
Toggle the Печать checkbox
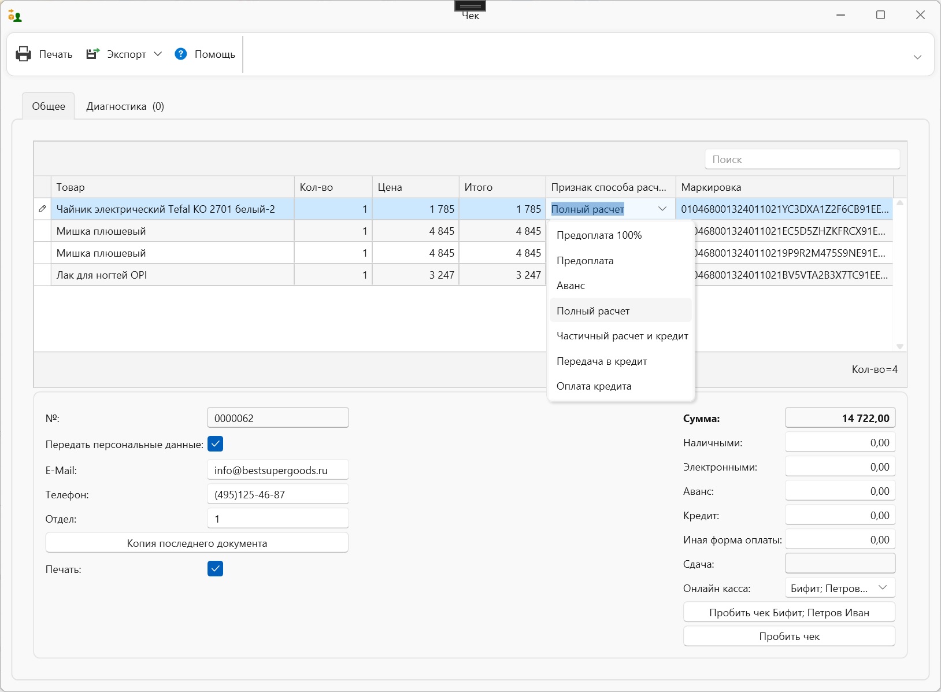pyautogui.click(x=215, y=569)
